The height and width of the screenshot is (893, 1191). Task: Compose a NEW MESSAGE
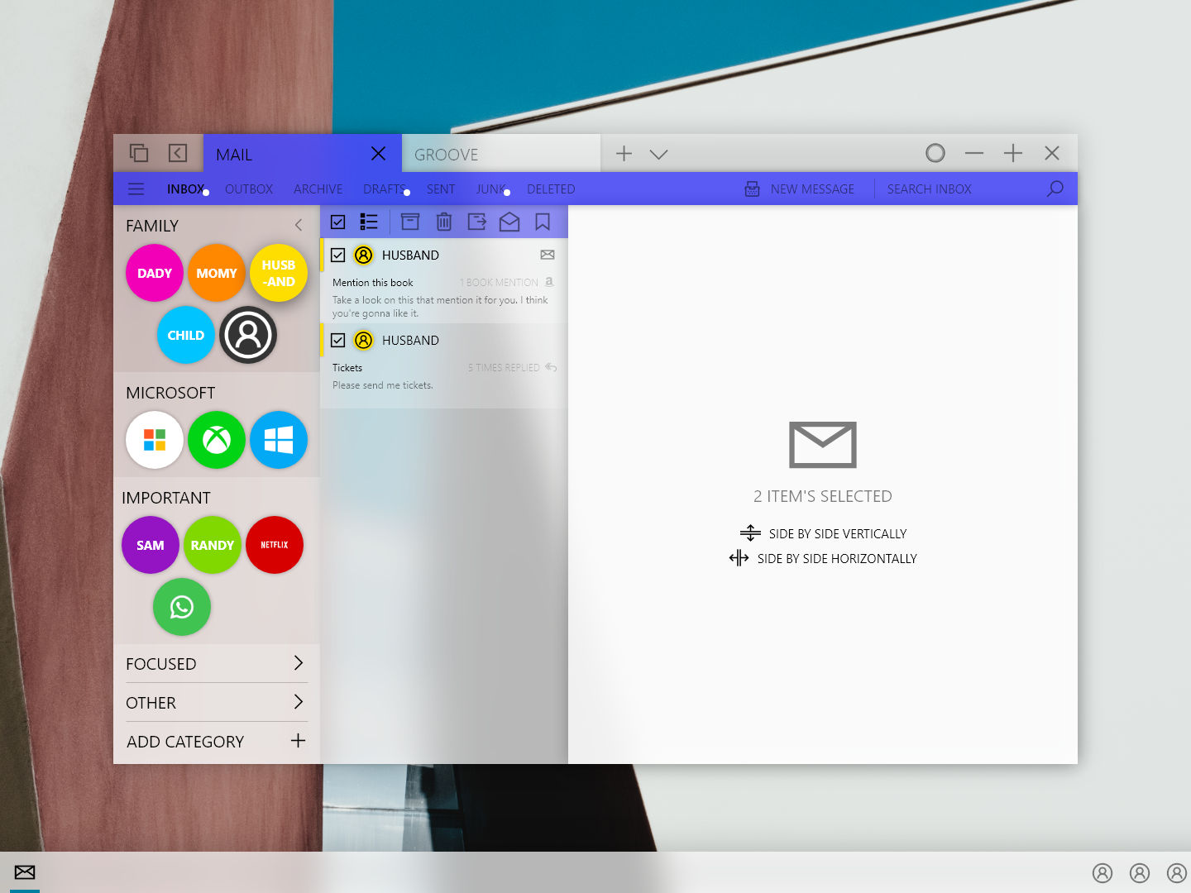799,189
